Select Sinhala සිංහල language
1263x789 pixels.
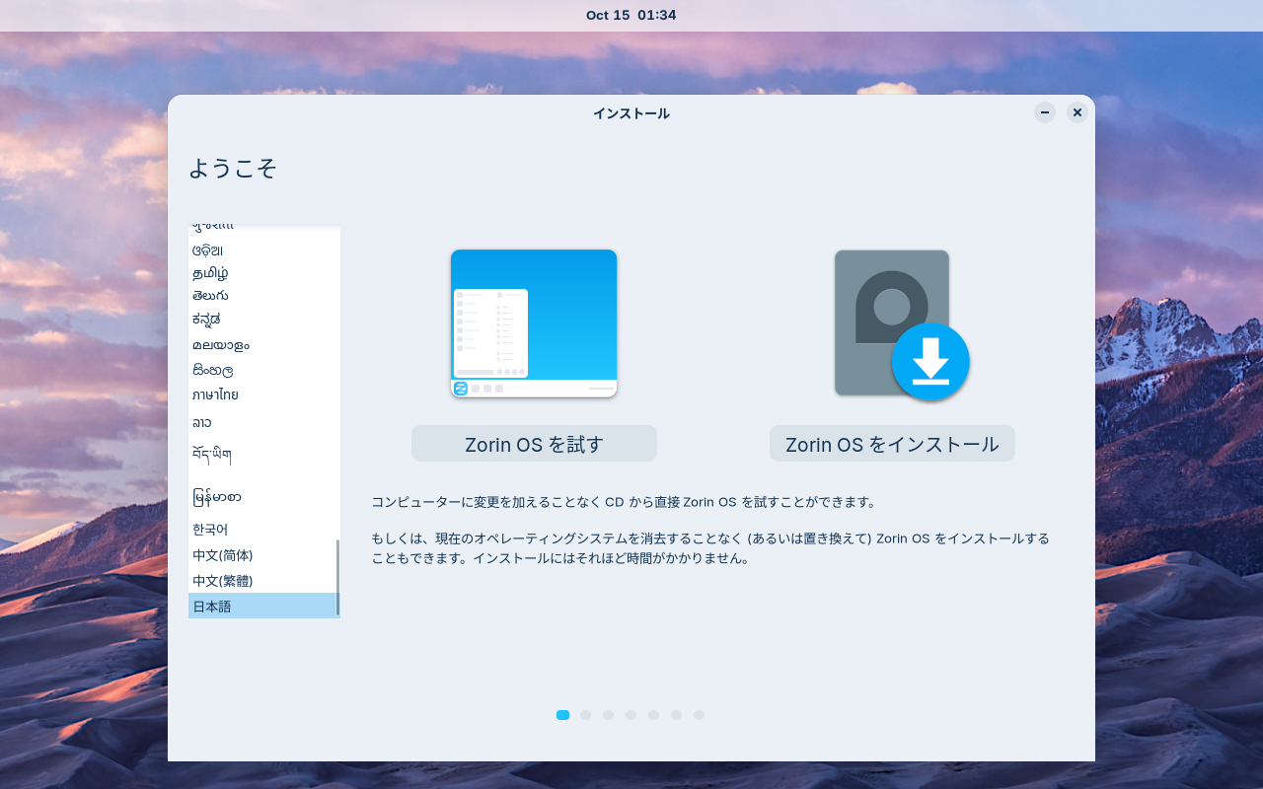tap(262, 370)
